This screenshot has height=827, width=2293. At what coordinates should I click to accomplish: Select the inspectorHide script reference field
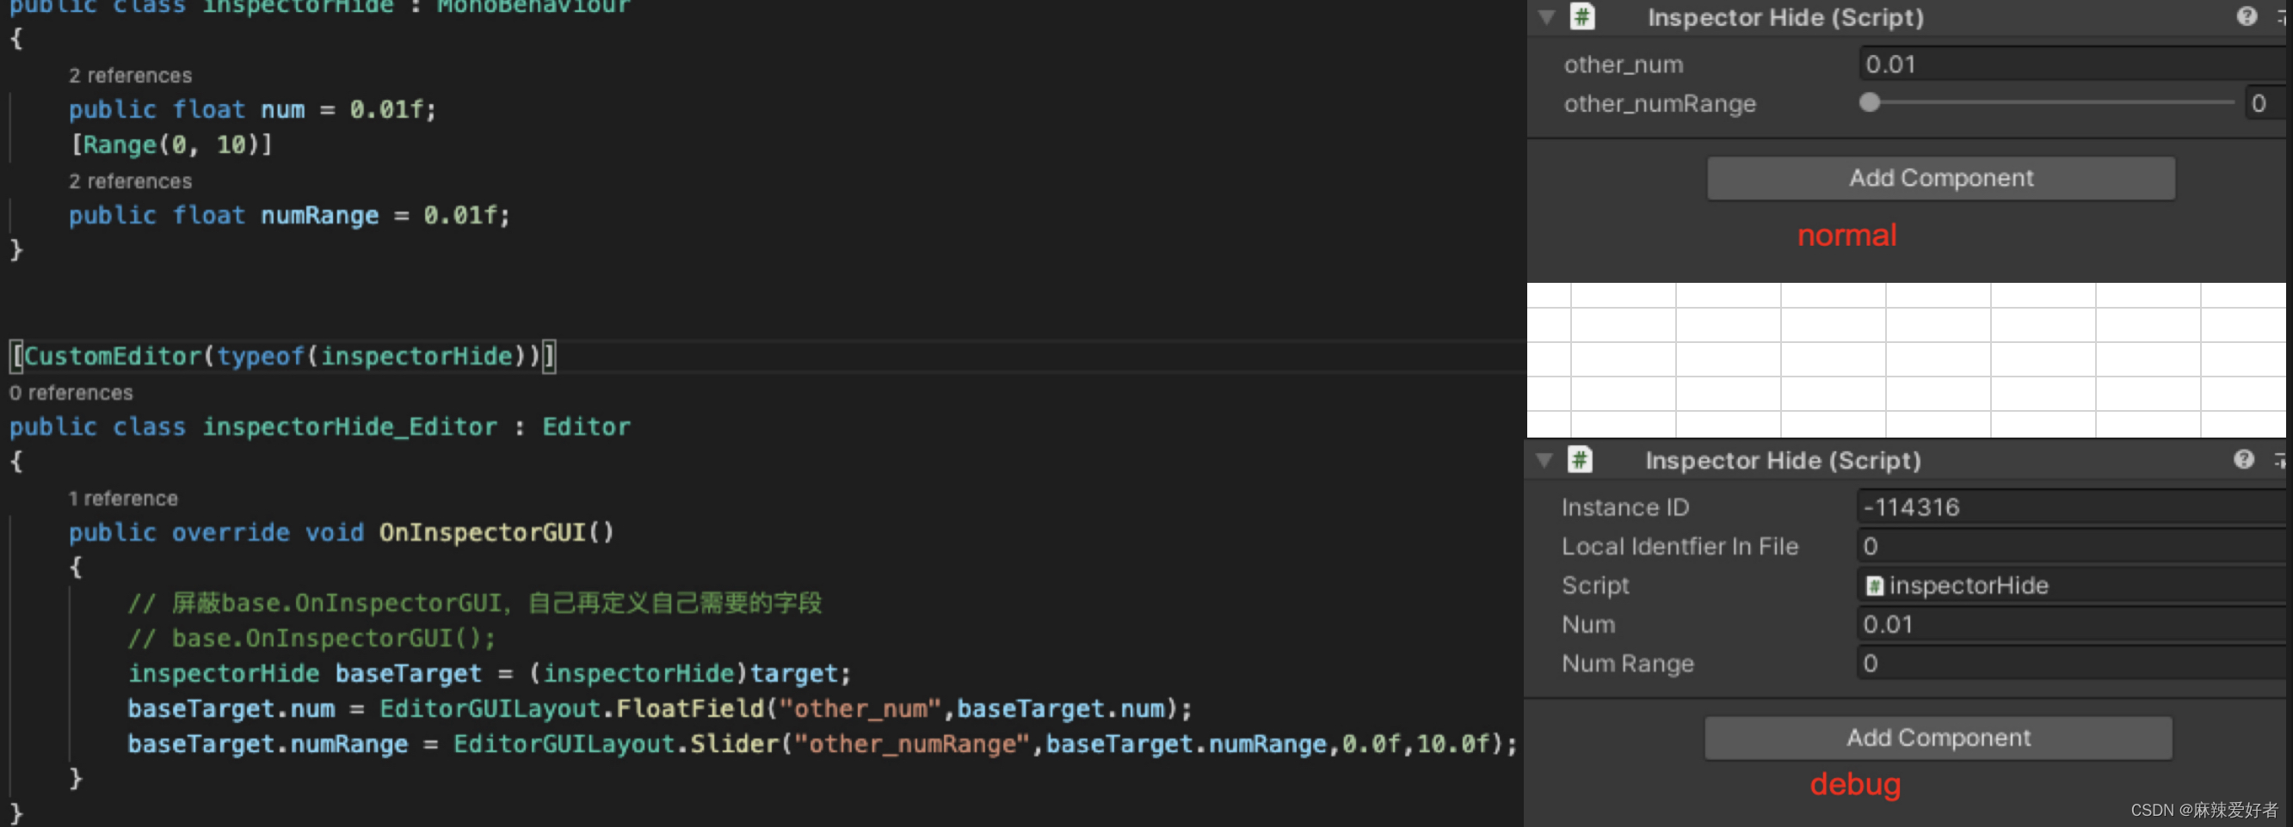tap(2070, 585)
